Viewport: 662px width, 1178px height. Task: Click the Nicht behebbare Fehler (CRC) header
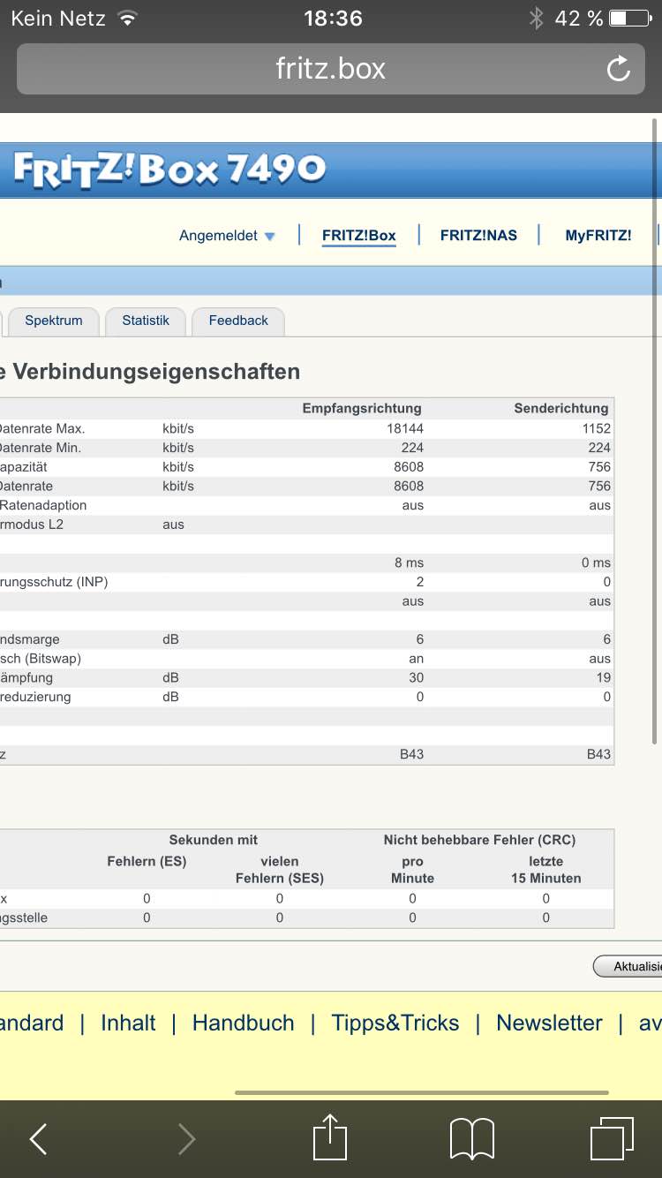click(479, 840)
